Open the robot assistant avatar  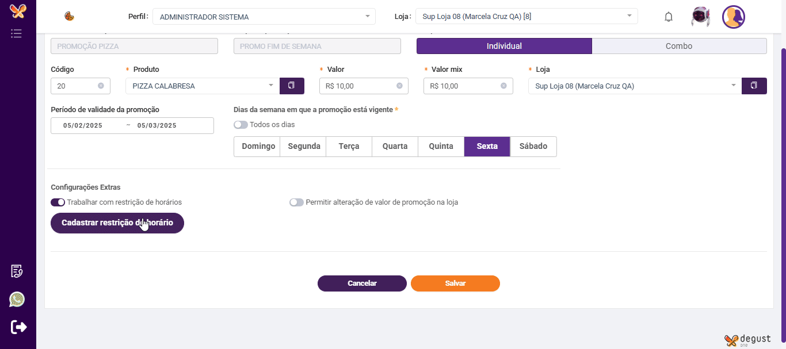(700, 17)
